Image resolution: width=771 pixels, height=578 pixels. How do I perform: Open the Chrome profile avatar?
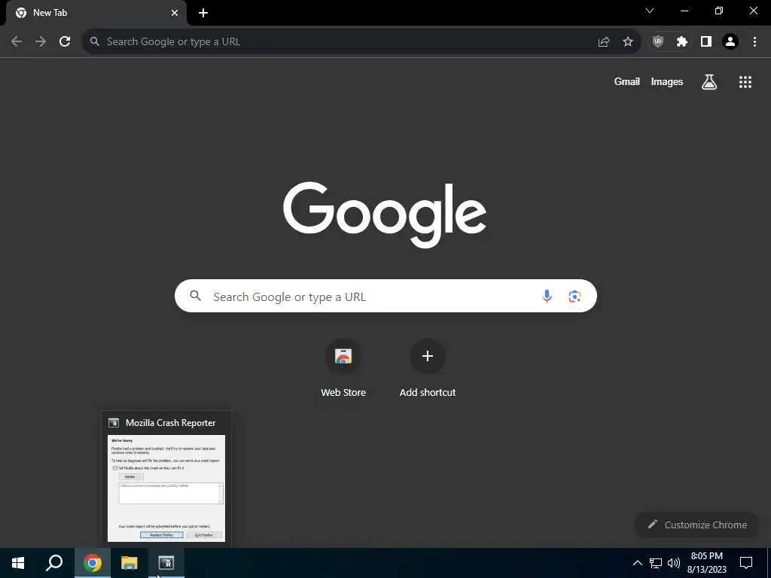(730, 42)
